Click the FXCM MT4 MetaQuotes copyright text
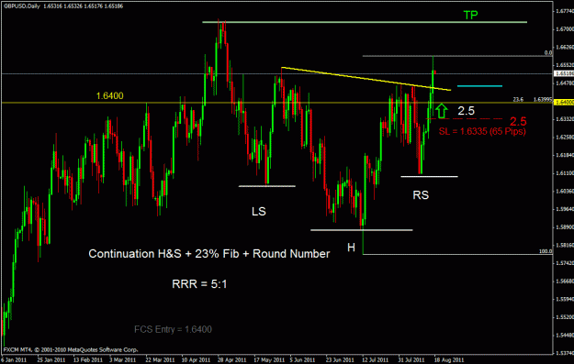The width and height of the screenshot is (574, 364). click(x=71, y=349)
